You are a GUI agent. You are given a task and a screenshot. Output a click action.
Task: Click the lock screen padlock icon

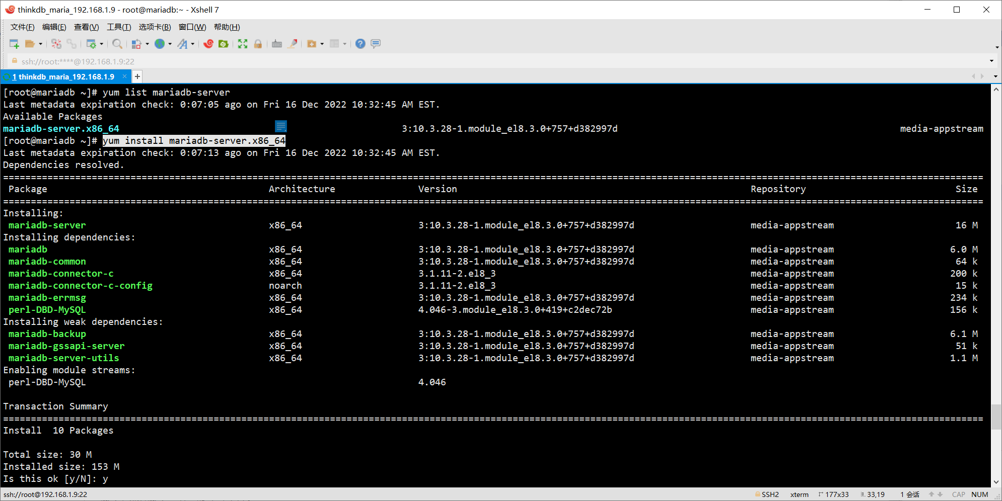tap(258, 44)
